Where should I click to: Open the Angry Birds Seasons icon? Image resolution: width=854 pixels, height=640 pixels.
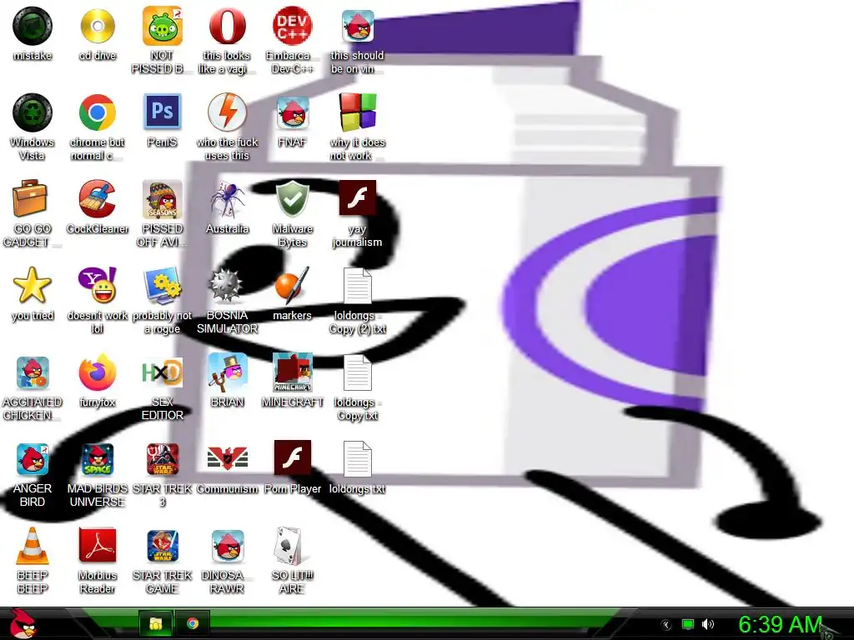point(163,199)
